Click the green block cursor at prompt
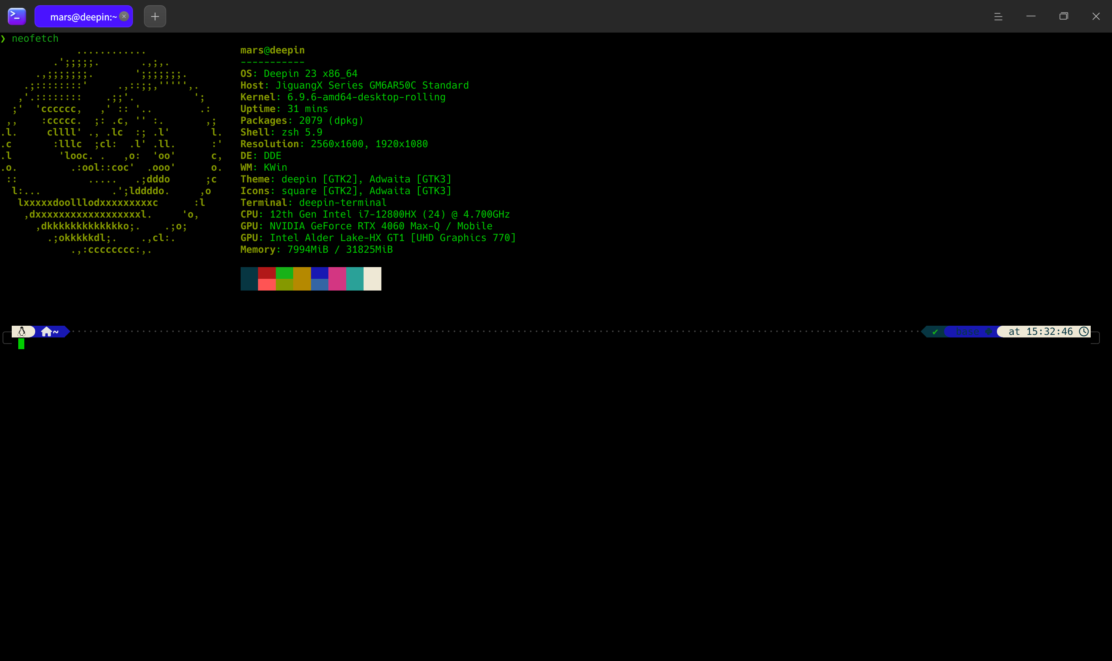This screenshot has height=661, width=1112. click(21, 344)
